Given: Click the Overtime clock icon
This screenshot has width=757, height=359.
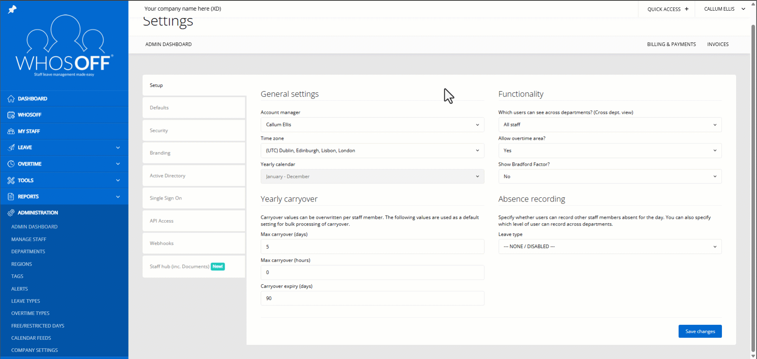Looking at the screenshot, I should coord(11,164).
